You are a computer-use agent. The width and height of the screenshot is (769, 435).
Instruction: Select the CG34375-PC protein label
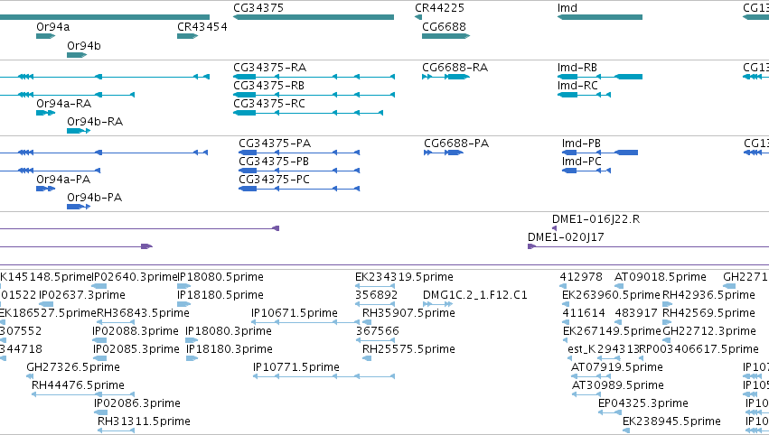274,180
